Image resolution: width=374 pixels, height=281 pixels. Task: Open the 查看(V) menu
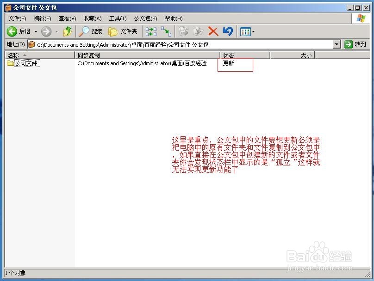[x=67, y=18]
